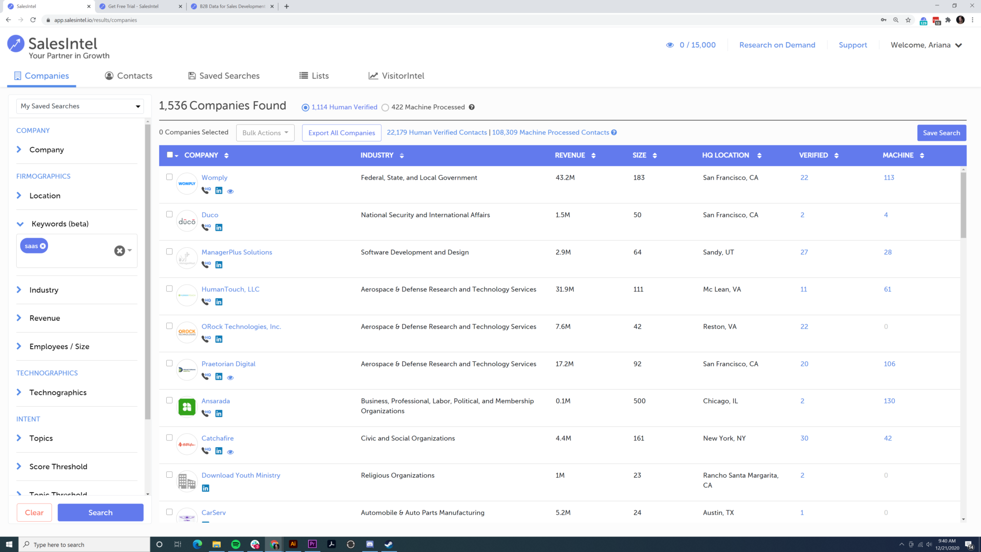Select the checkbox for the Ansarada row

pyautogui.click(x=170, y=401)
